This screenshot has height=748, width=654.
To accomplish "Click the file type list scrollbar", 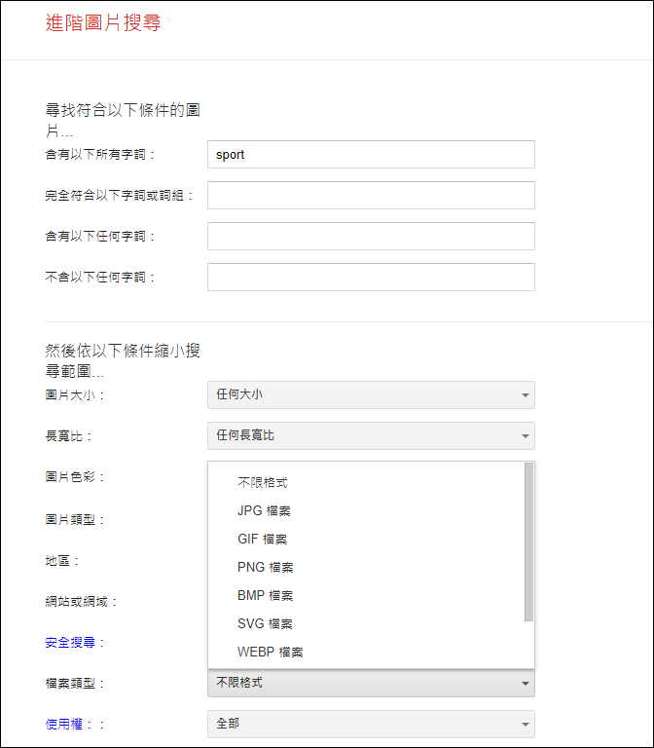I will [528, 542].
